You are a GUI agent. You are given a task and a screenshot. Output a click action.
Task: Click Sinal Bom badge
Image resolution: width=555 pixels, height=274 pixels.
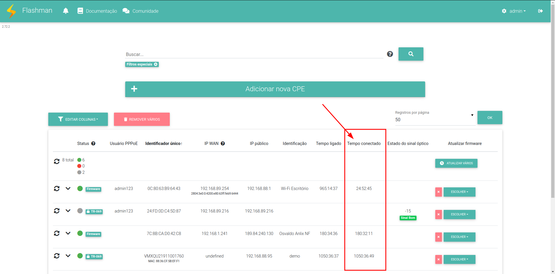coord(408,218)
